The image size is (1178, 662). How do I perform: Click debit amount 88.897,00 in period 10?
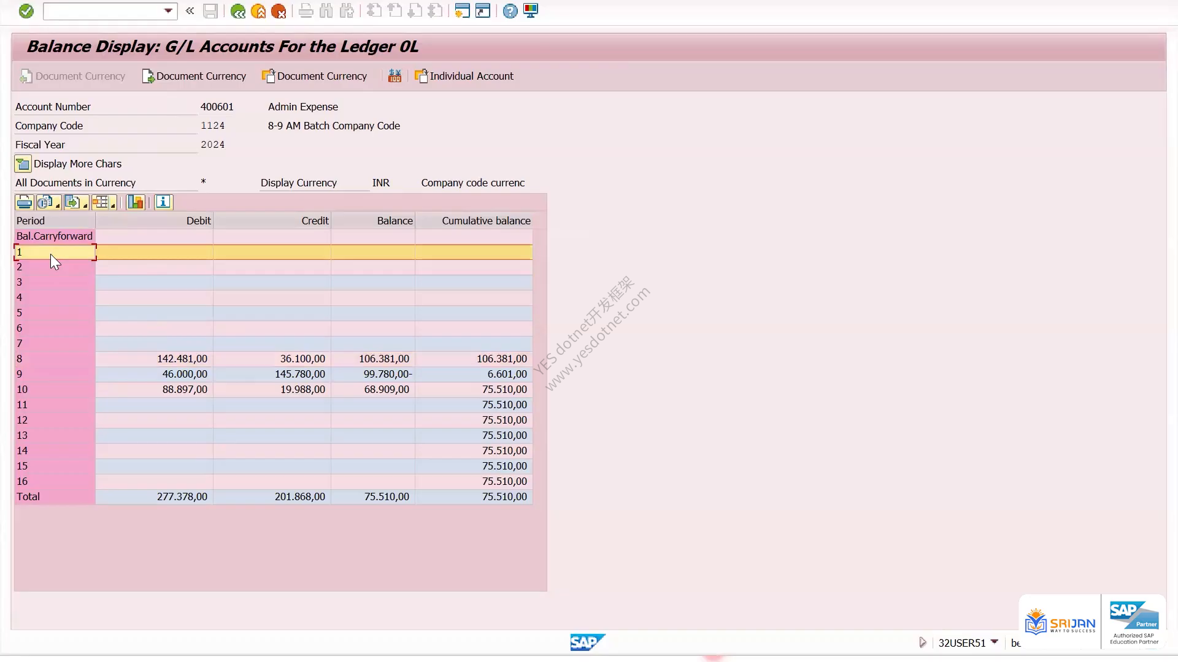(185, 389)
